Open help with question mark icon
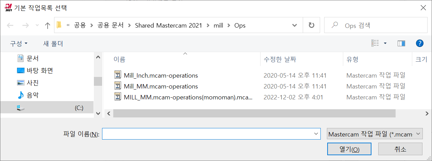432x161 pixels. click(x=420, y=43)
